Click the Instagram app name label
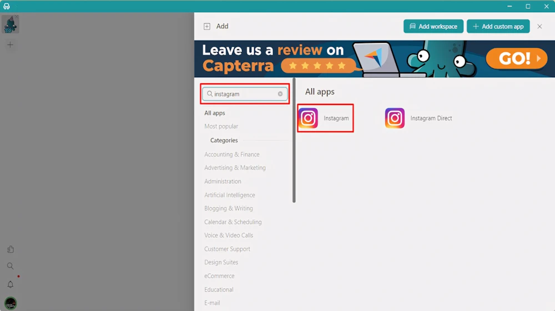Viewport: 555px width, 311px height. (336, 118)
